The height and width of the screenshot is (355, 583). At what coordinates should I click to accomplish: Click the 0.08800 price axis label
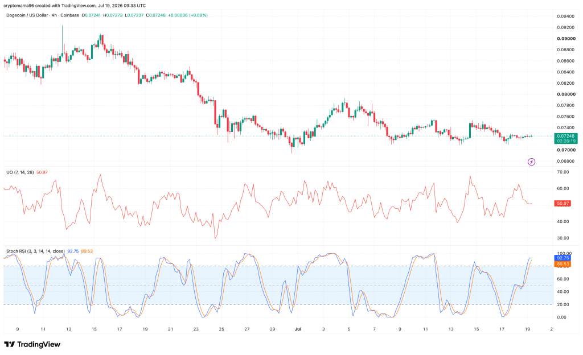[566, 49]
